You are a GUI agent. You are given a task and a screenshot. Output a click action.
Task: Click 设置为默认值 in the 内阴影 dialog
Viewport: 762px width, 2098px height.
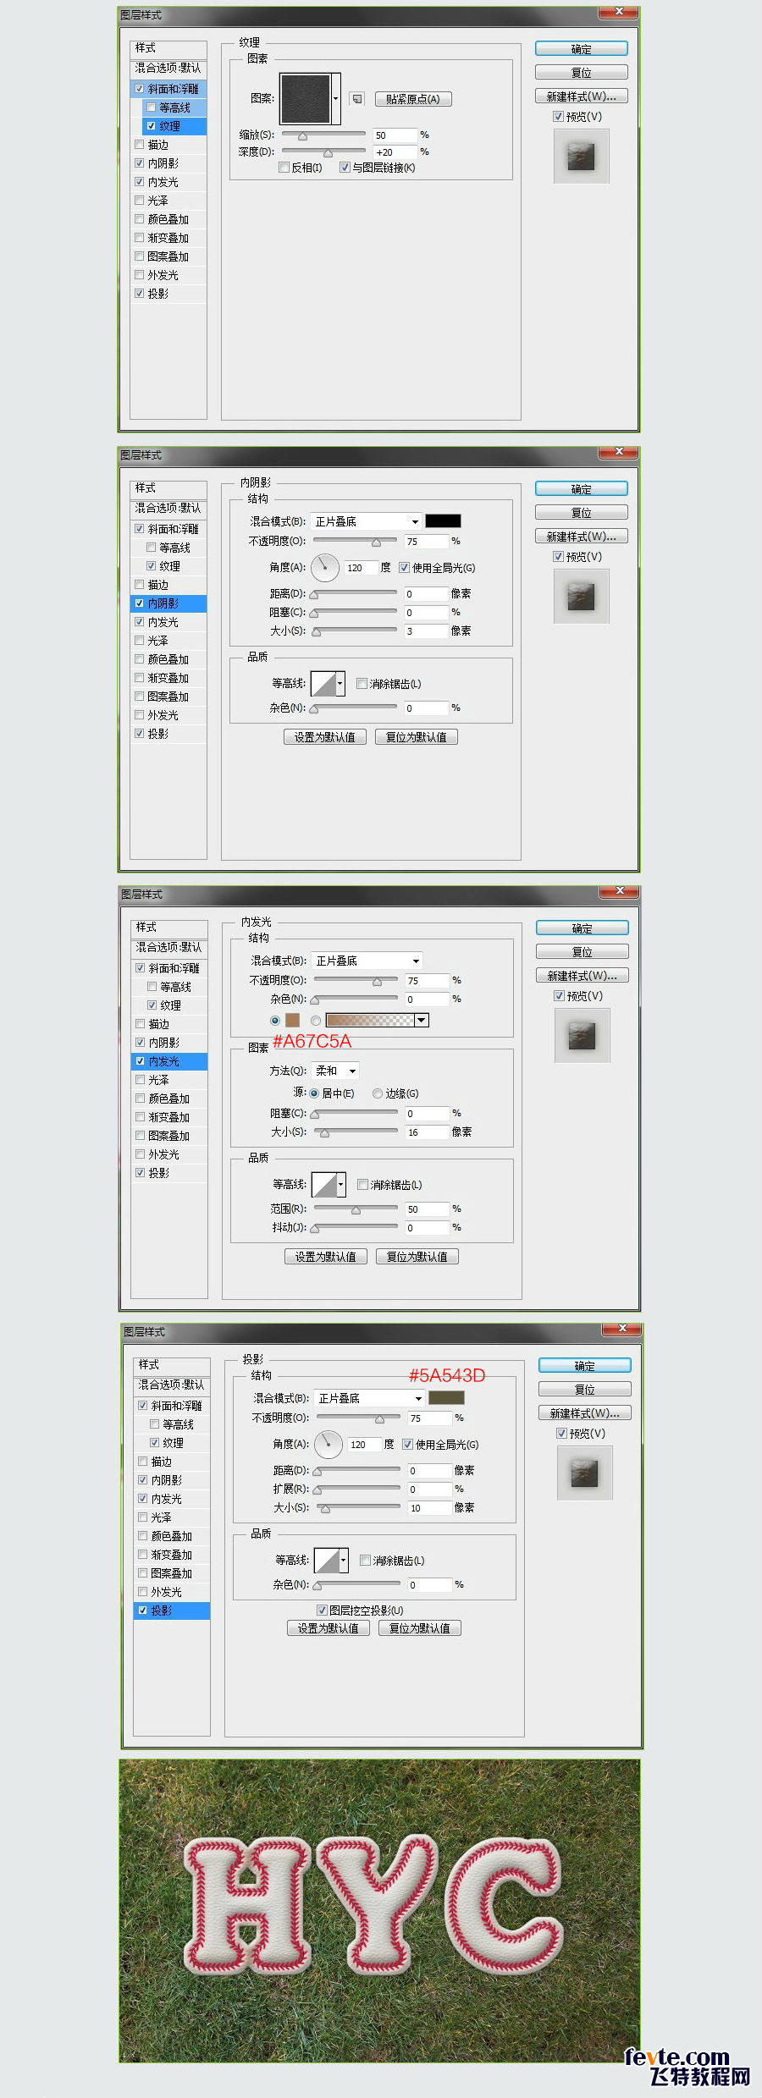(325, 737)
